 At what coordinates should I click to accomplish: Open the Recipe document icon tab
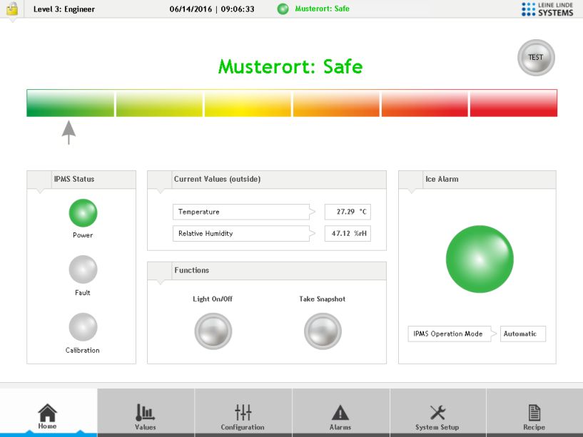(534, 416)
